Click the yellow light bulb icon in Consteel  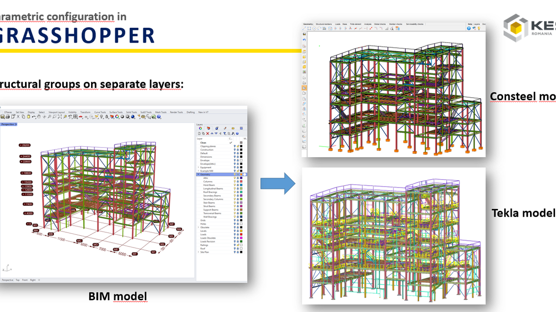click(479, 28)
